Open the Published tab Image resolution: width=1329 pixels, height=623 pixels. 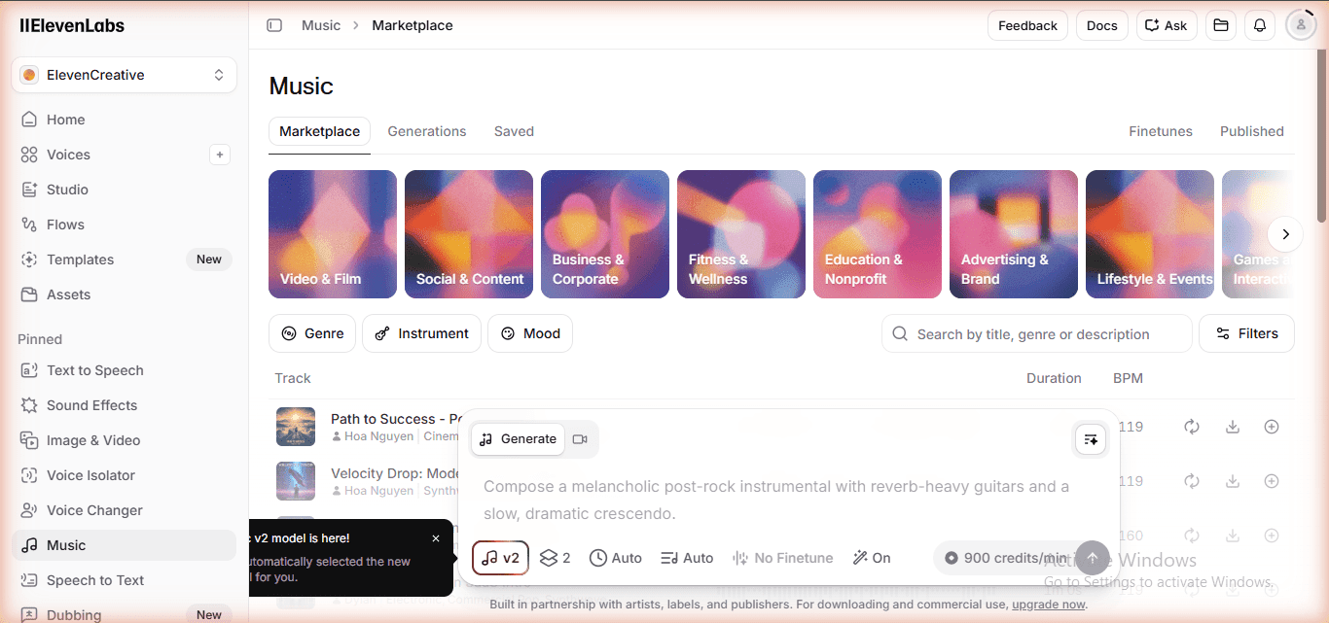[x=1252, y=131]
